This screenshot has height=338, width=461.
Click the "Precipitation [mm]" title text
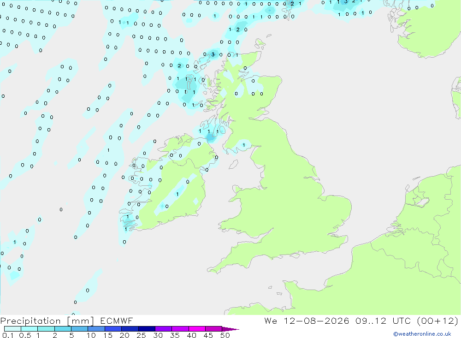(x=47, y=321)
